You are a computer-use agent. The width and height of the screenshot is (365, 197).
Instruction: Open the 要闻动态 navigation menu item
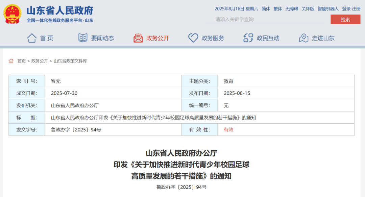point(102,38)
